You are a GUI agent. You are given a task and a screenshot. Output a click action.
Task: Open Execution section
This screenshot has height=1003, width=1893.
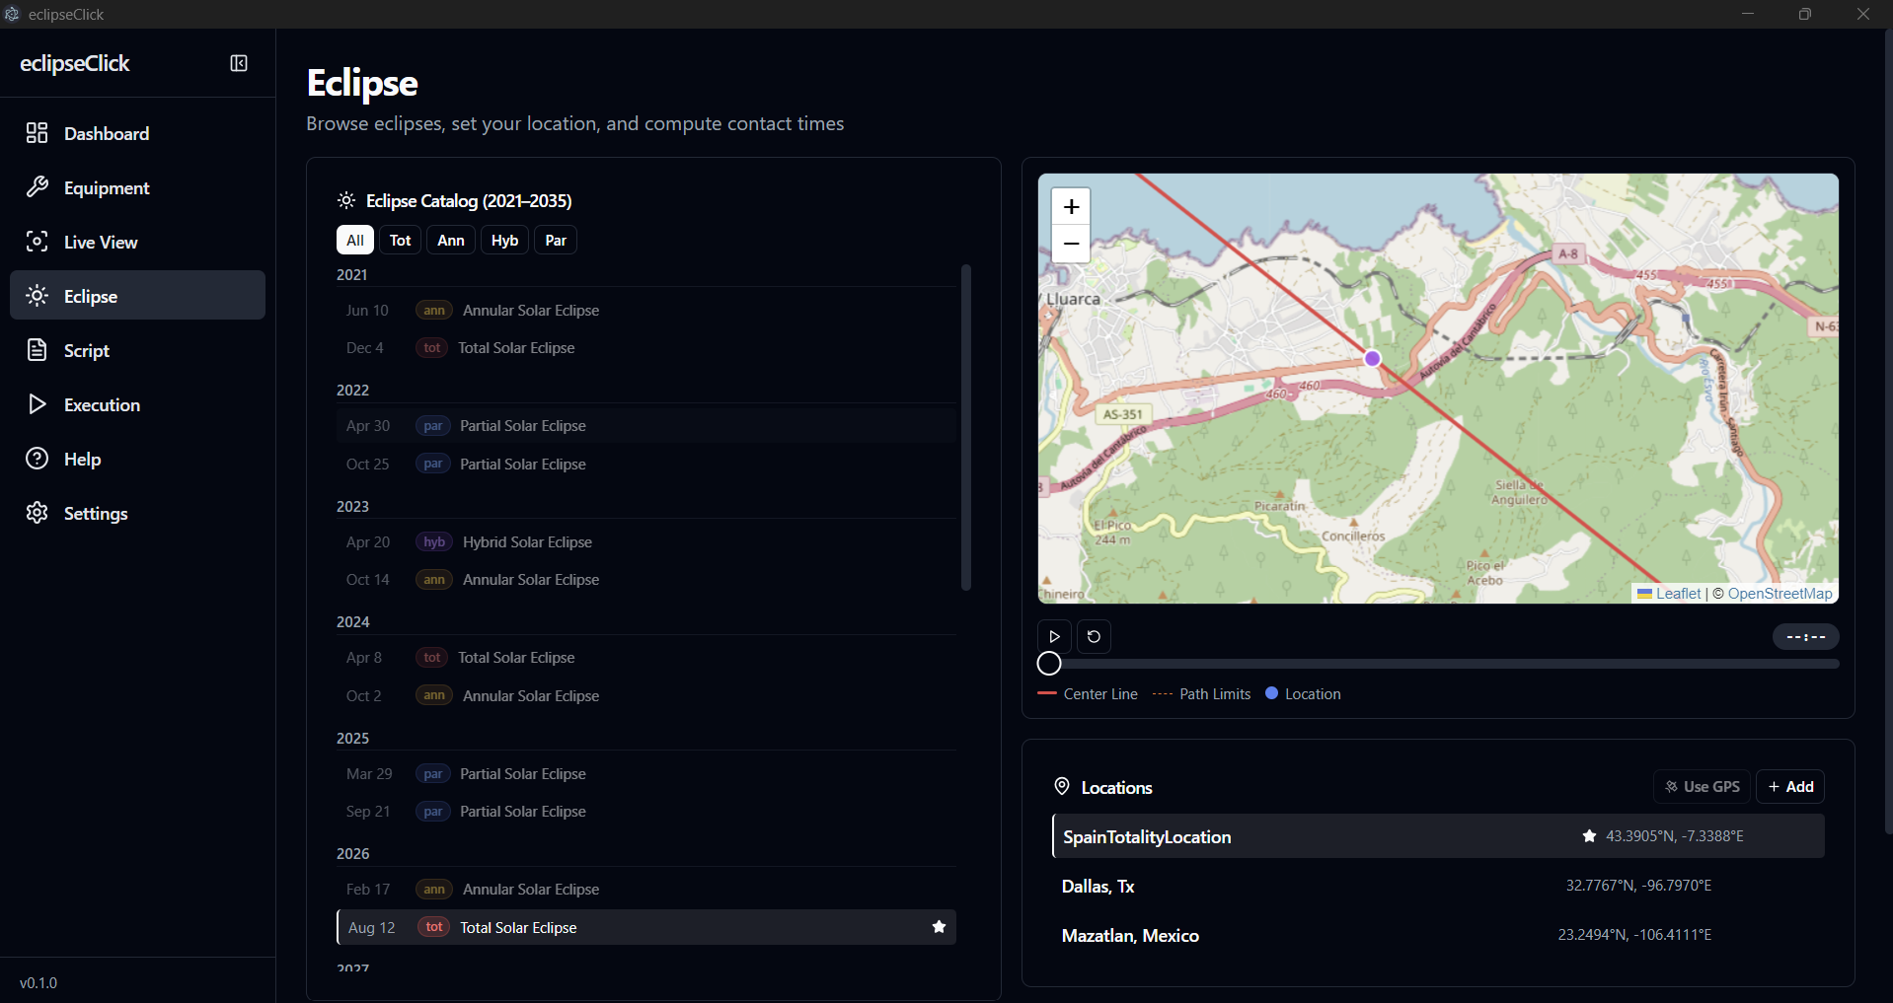tap(102, 404)
